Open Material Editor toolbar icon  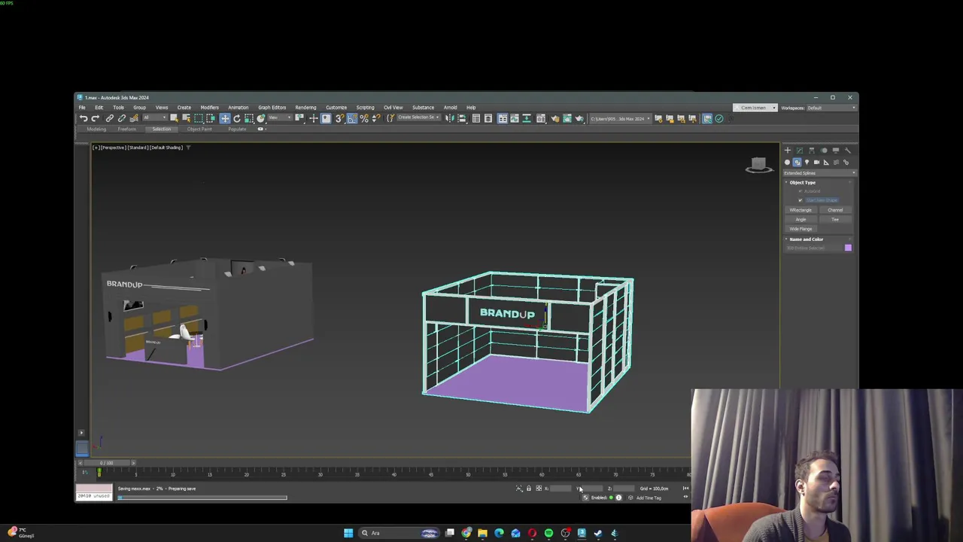(541, 118)
